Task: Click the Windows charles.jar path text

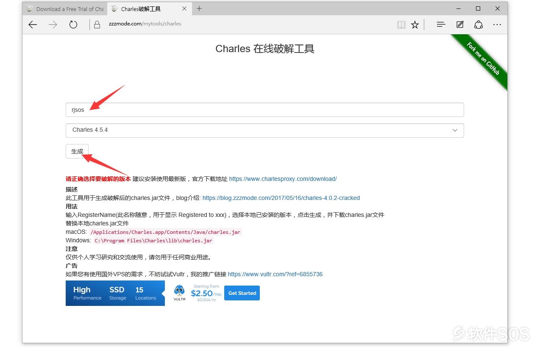Action: 153,241
